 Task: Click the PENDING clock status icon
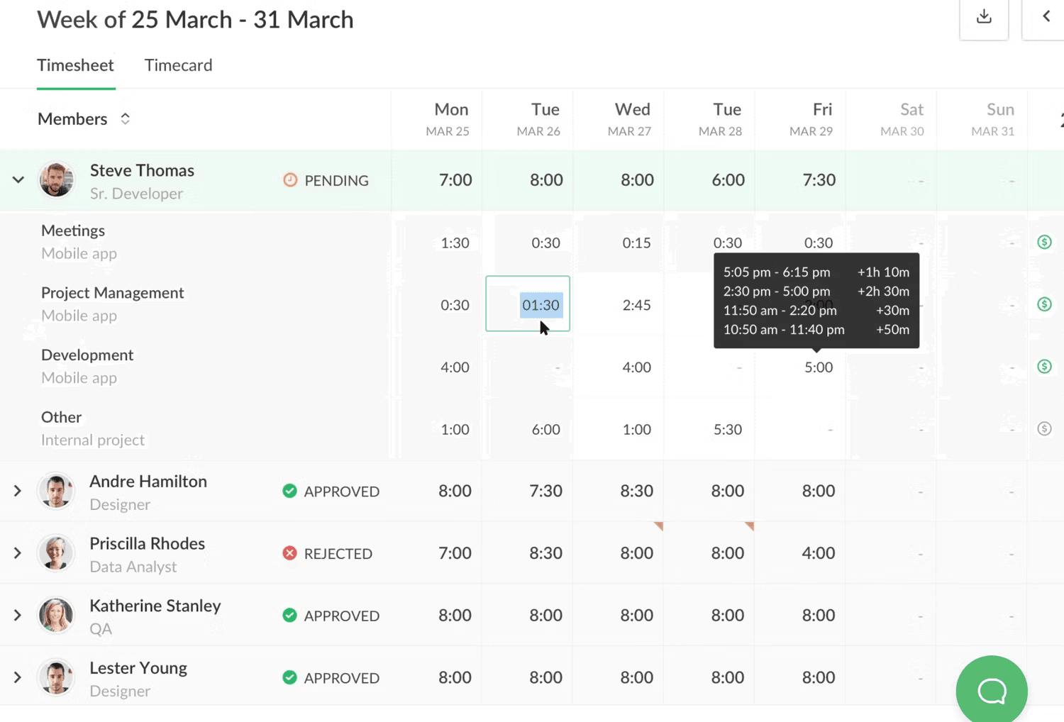[x=290, y=180]
